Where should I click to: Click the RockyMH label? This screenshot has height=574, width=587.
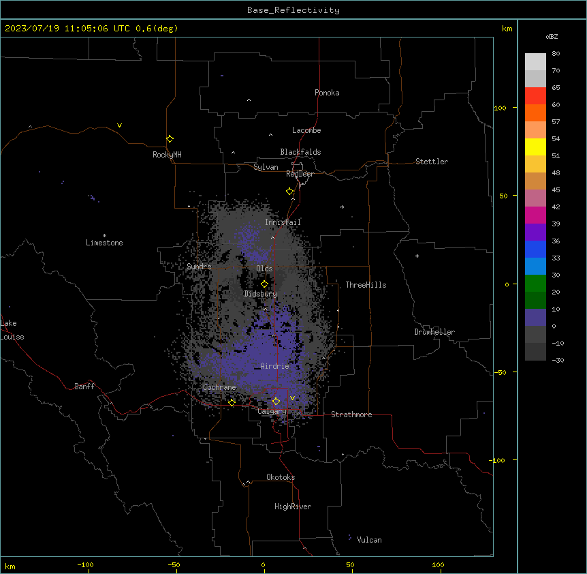click(x=167, y=155)
